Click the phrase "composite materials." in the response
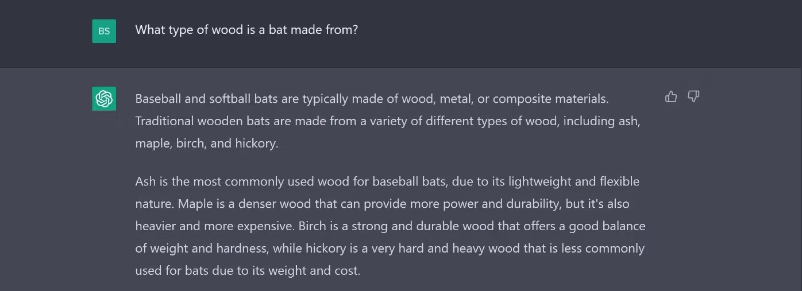The image size is (802, 291). tap(550, 99)
